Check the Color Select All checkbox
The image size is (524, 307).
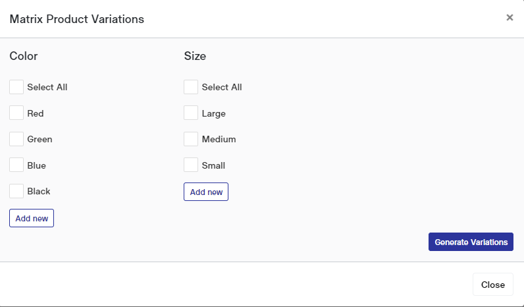[16, 87]
